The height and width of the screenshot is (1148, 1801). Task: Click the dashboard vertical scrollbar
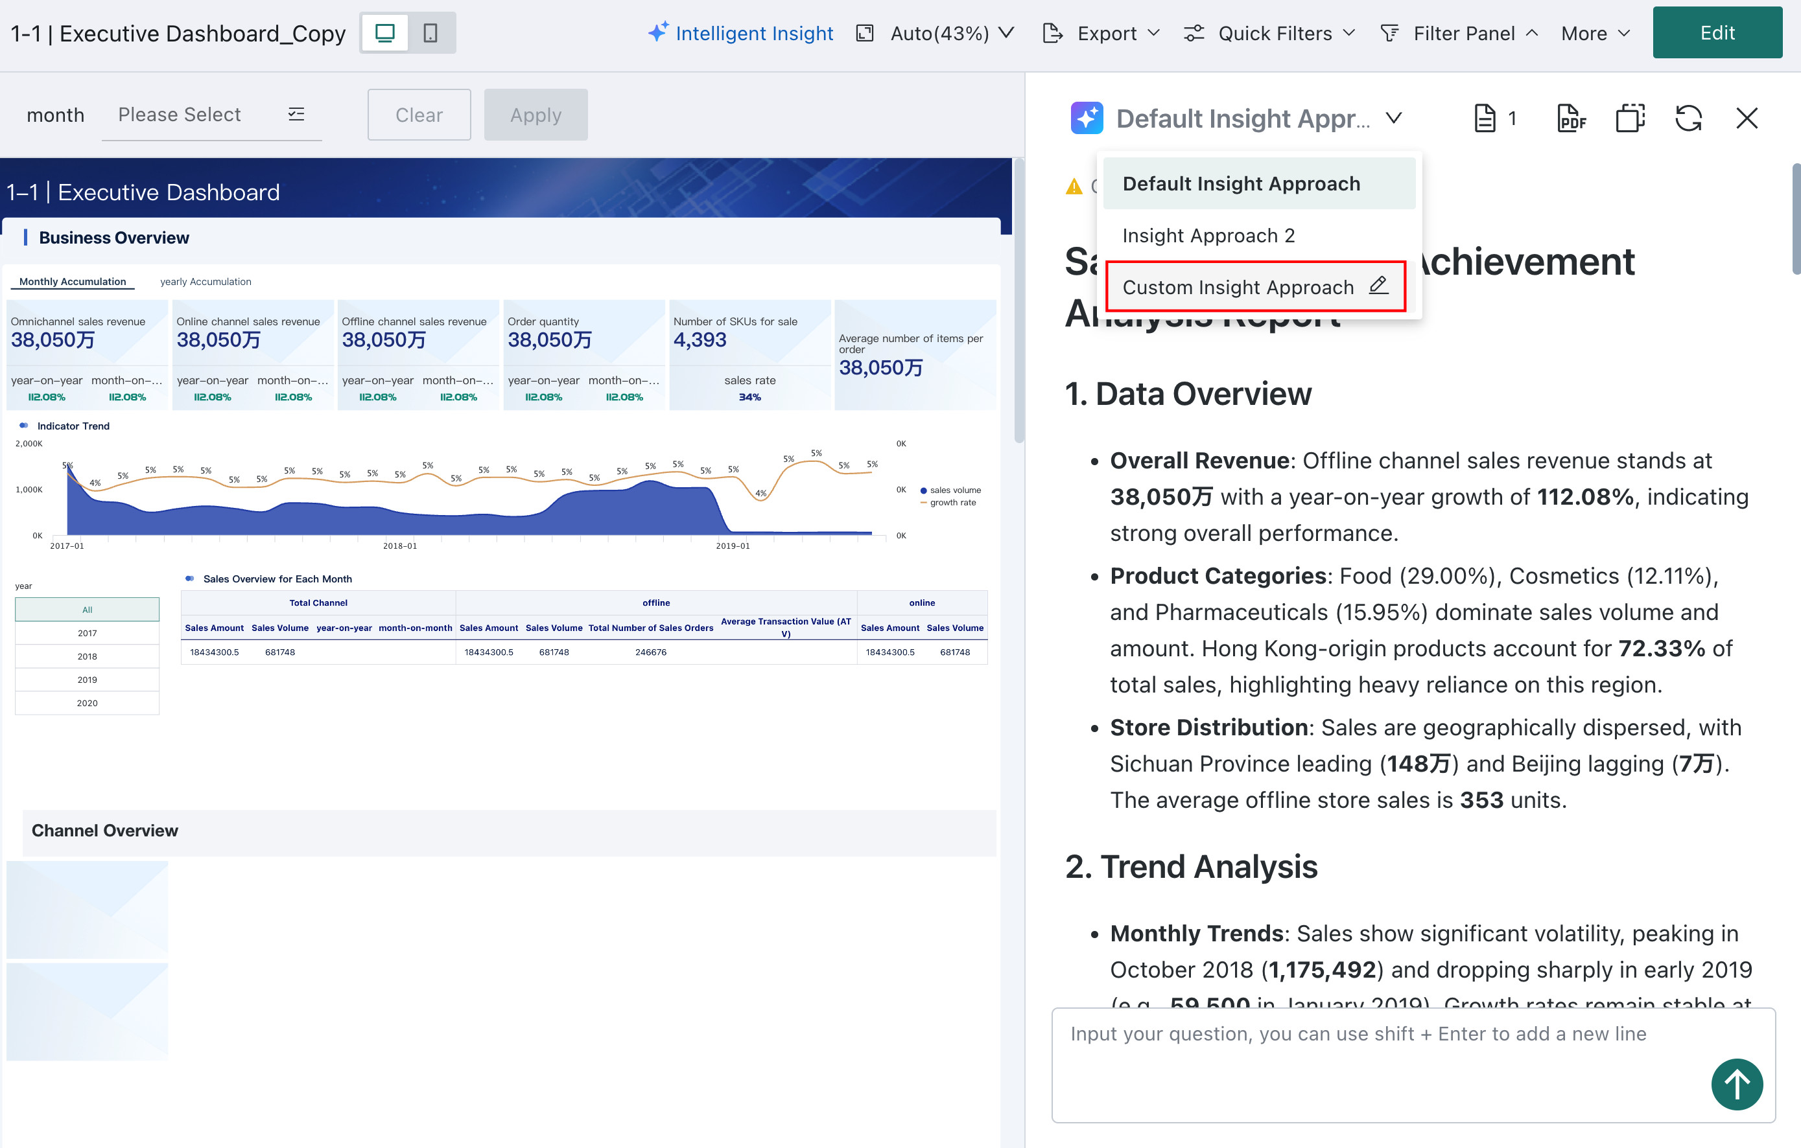(x=1018, y=301)
